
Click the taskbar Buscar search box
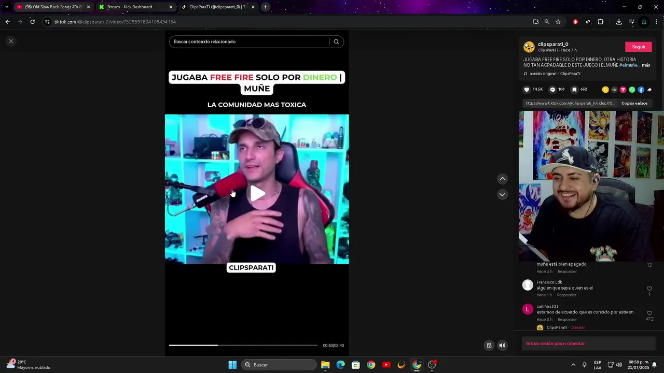(280, 365)
